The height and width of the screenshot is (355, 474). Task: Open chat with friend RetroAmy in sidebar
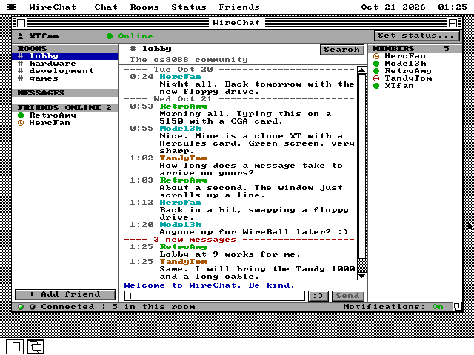click(65, 115)
